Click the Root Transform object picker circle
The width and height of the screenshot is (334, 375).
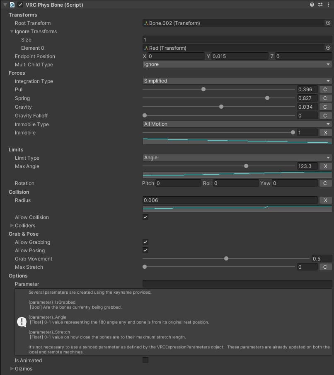point(328,23)
